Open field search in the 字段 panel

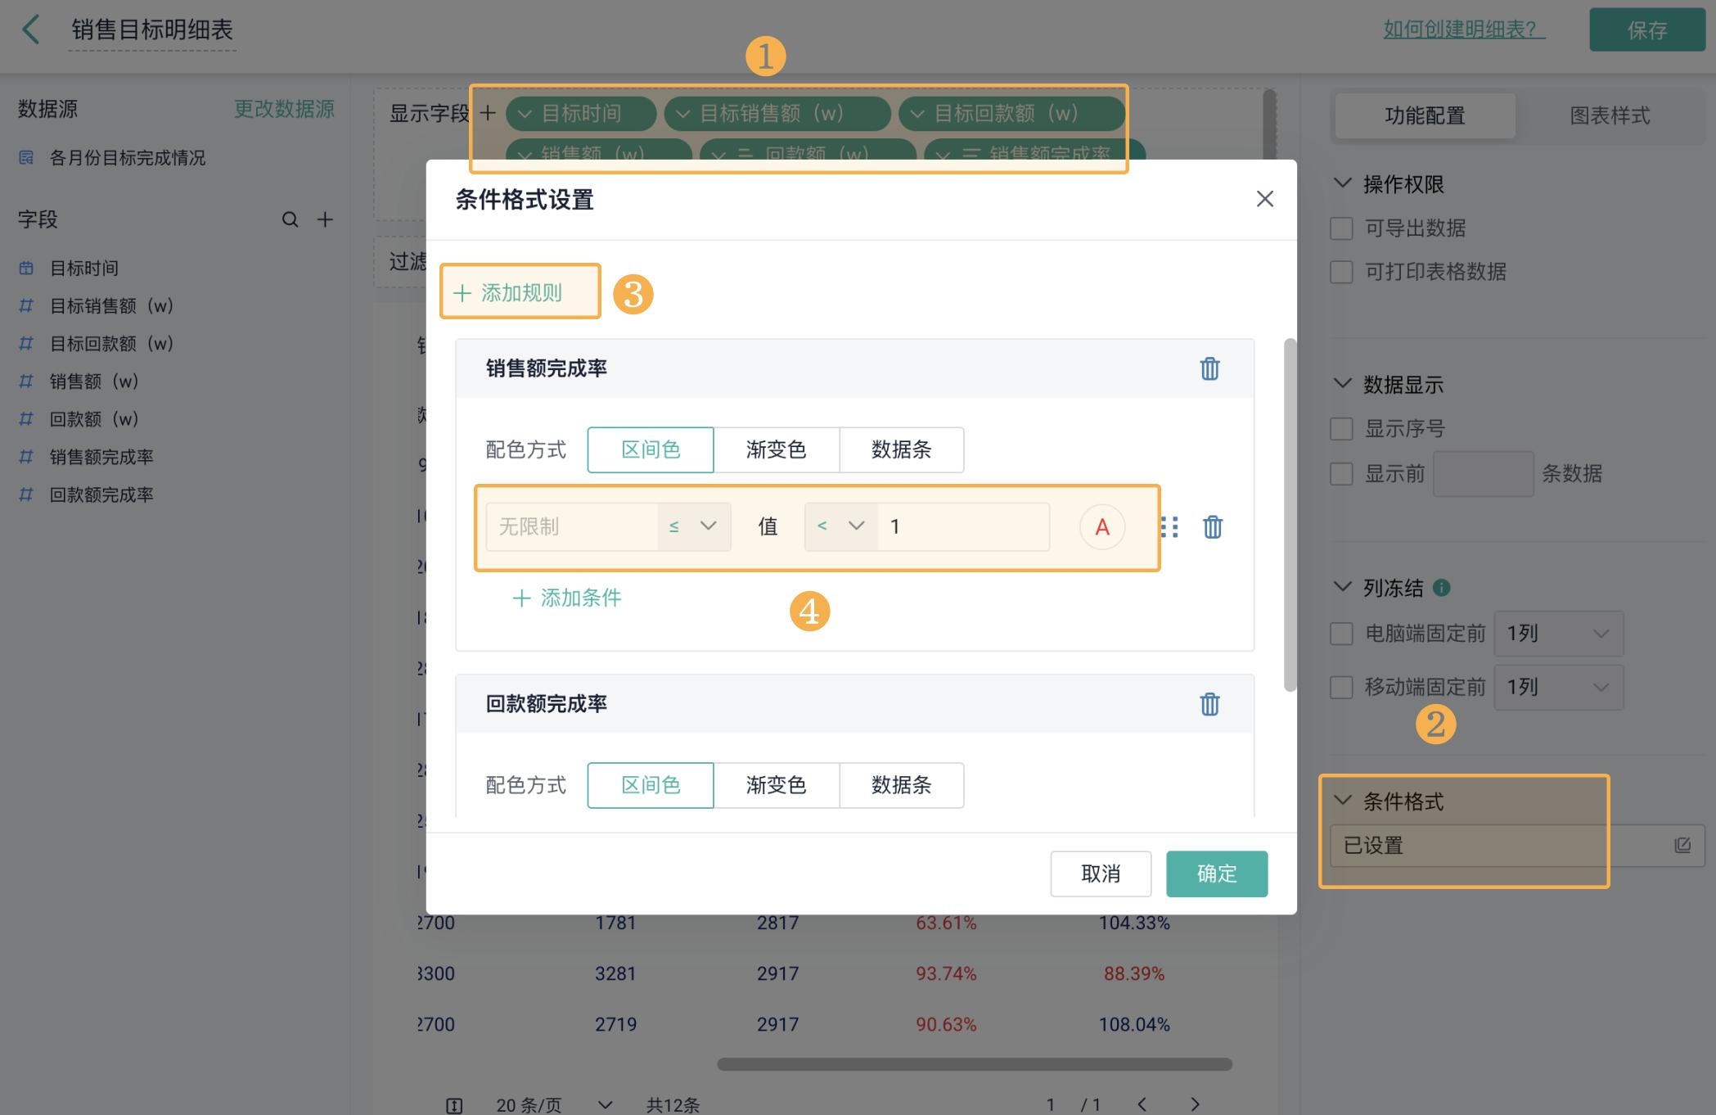pyautogui.click(x=290, y=219)
